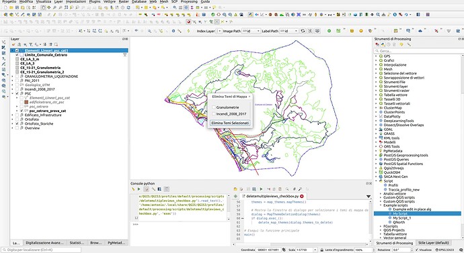Switch to the Stile Layer (default) tab
Screen dimensions: 464x253
pyautogui.click(x=434, y=243)
